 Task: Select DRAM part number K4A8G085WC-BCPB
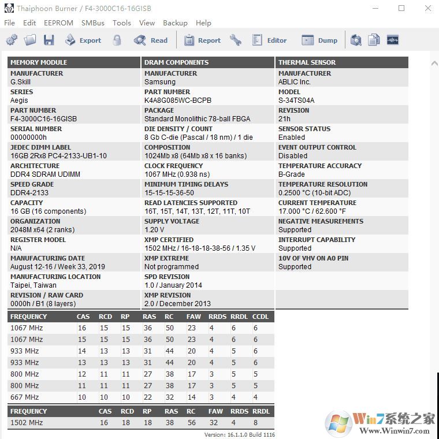[178, 101]
